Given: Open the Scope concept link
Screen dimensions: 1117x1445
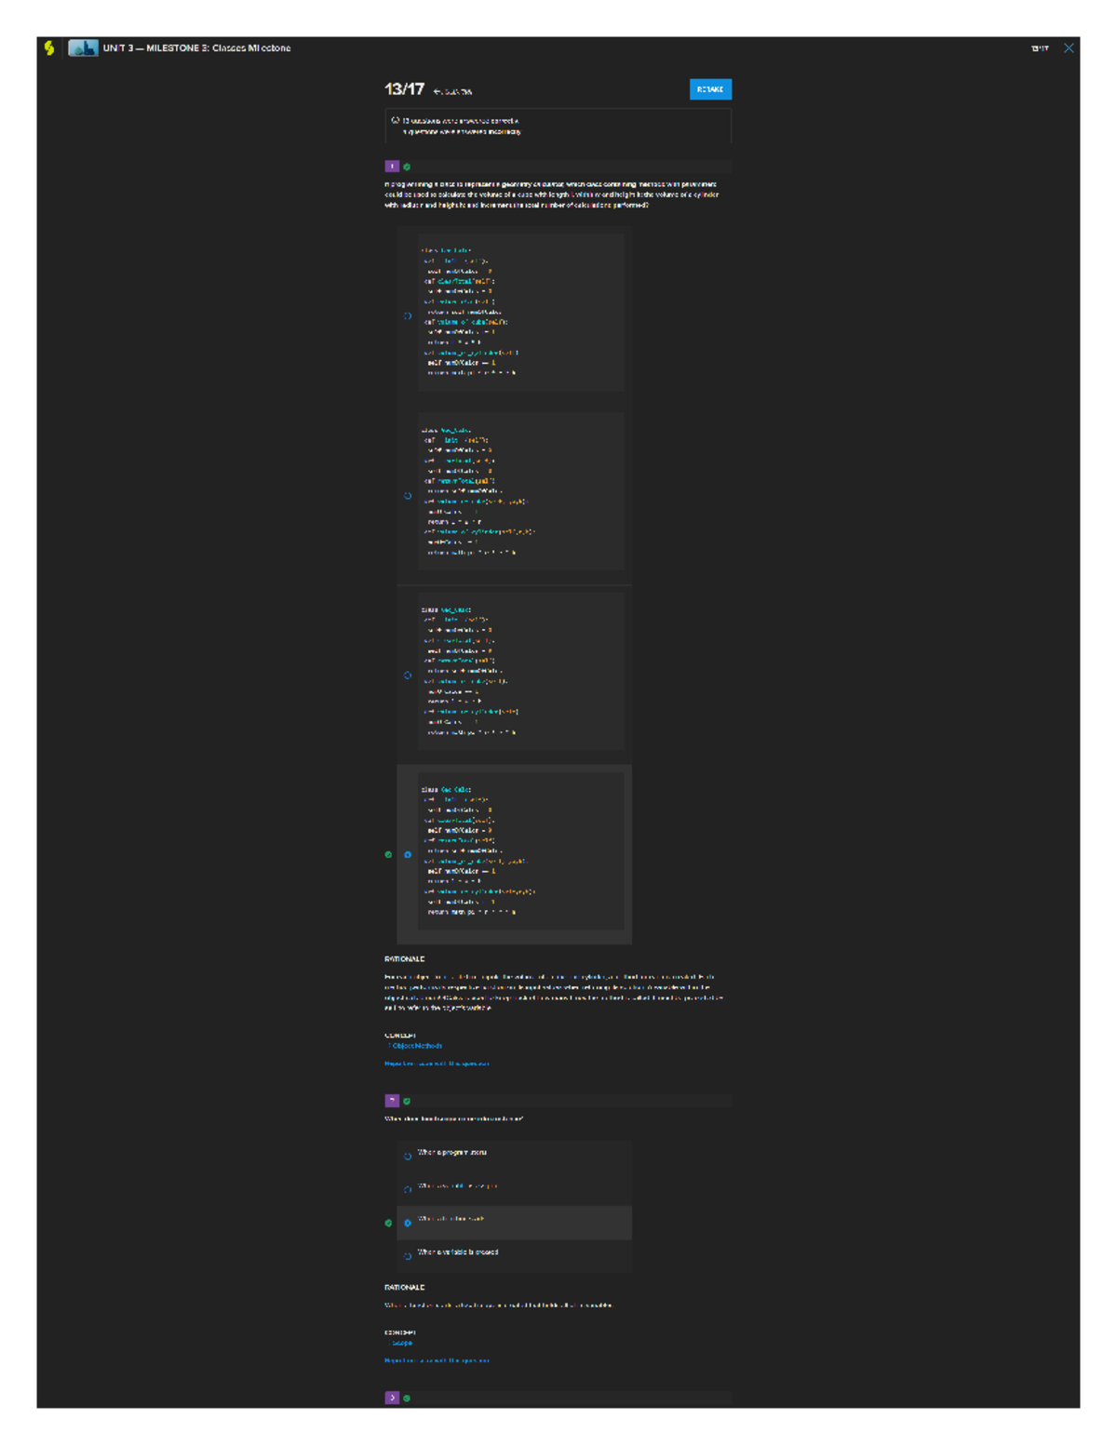Looking at the screenshot, I should [x=401, y=1343].
